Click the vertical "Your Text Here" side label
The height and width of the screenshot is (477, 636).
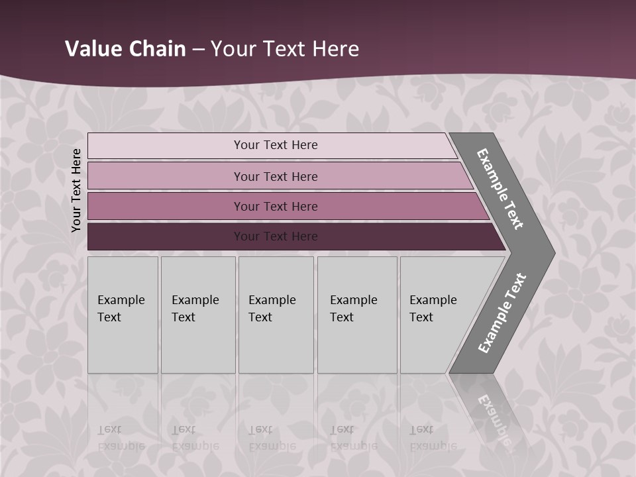click(x=76, y=190)
